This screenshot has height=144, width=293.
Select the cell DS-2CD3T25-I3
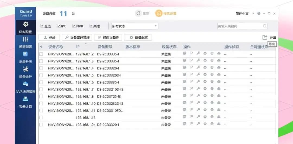(x=109, y=96)
